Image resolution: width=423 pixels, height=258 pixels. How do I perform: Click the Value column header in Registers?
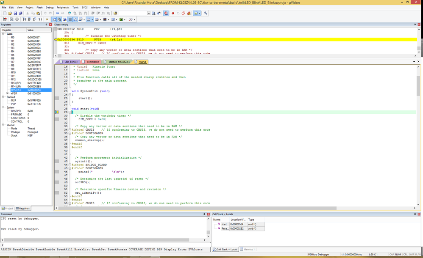click(39, 30)
